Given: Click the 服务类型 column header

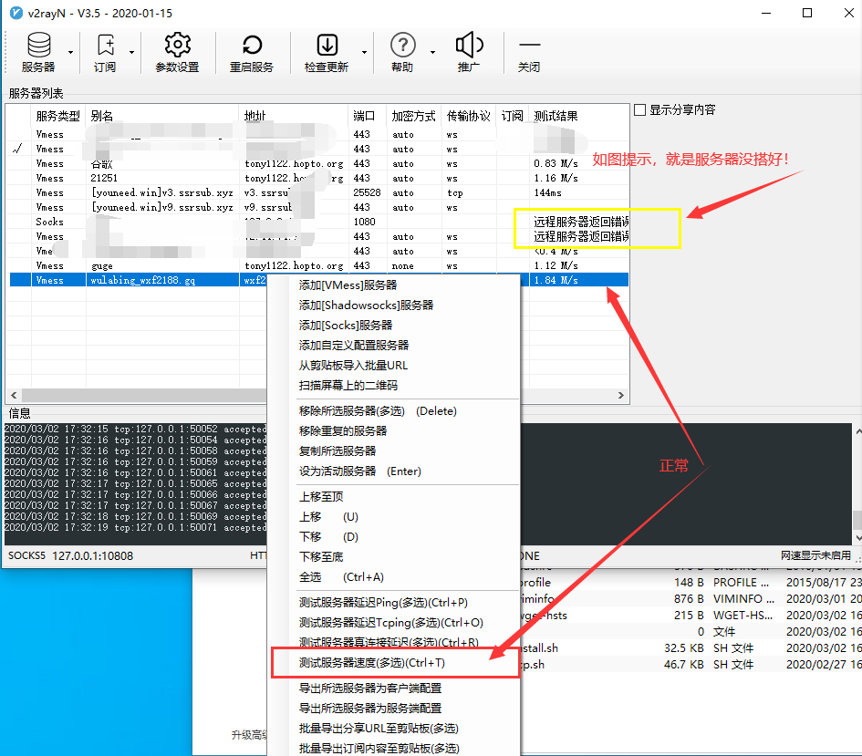Looking at the screenshot, I should [57, 116].
